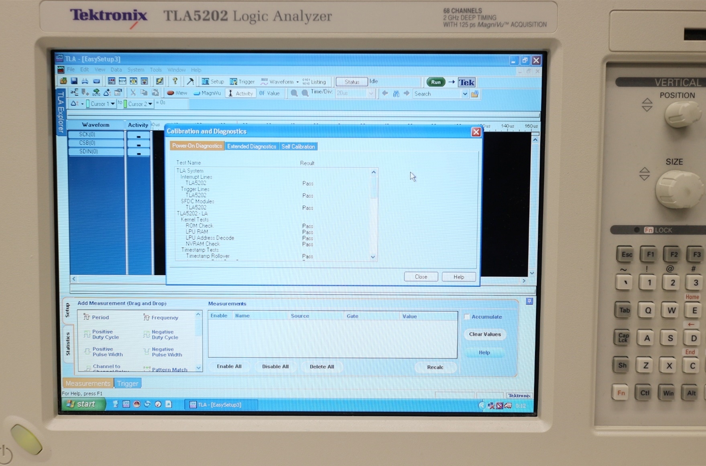
Task: Click the diagnostics list scrollbar thumb
Action: click(x=374, y=188)
